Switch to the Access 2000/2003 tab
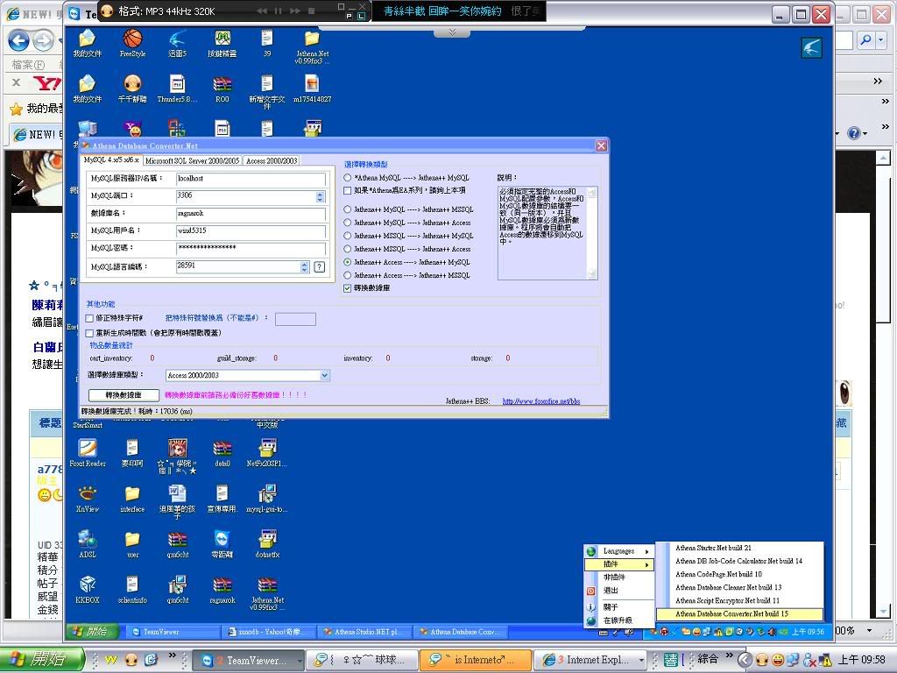 272,161
